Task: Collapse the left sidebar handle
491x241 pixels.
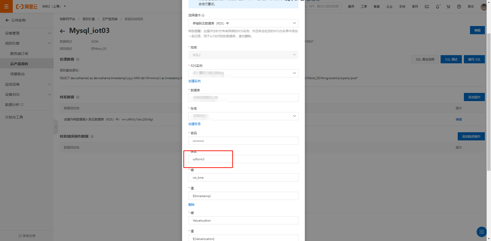Action: [56, 127]
